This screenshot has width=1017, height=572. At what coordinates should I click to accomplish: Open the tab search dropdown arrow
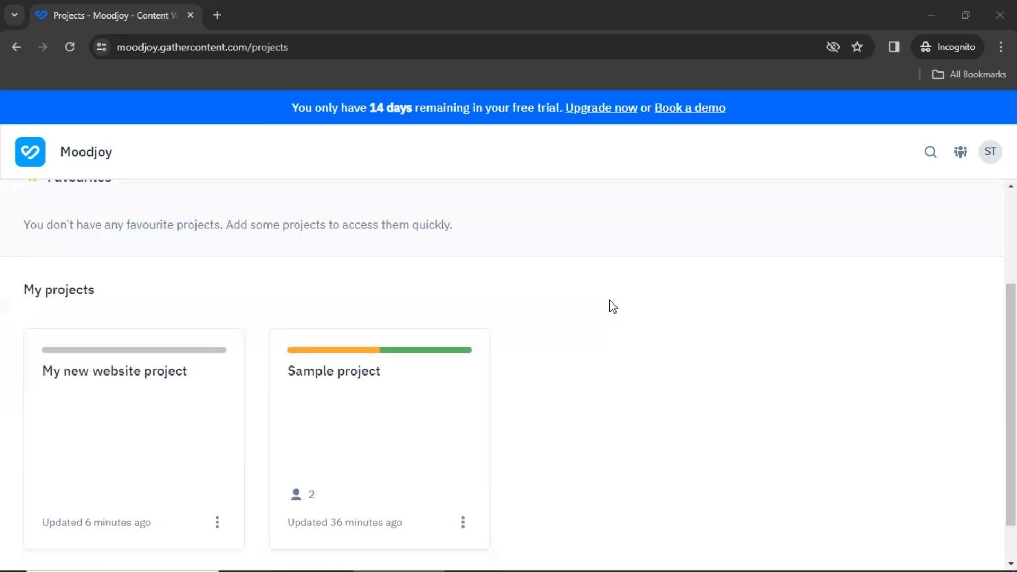(x=15, y=15)
